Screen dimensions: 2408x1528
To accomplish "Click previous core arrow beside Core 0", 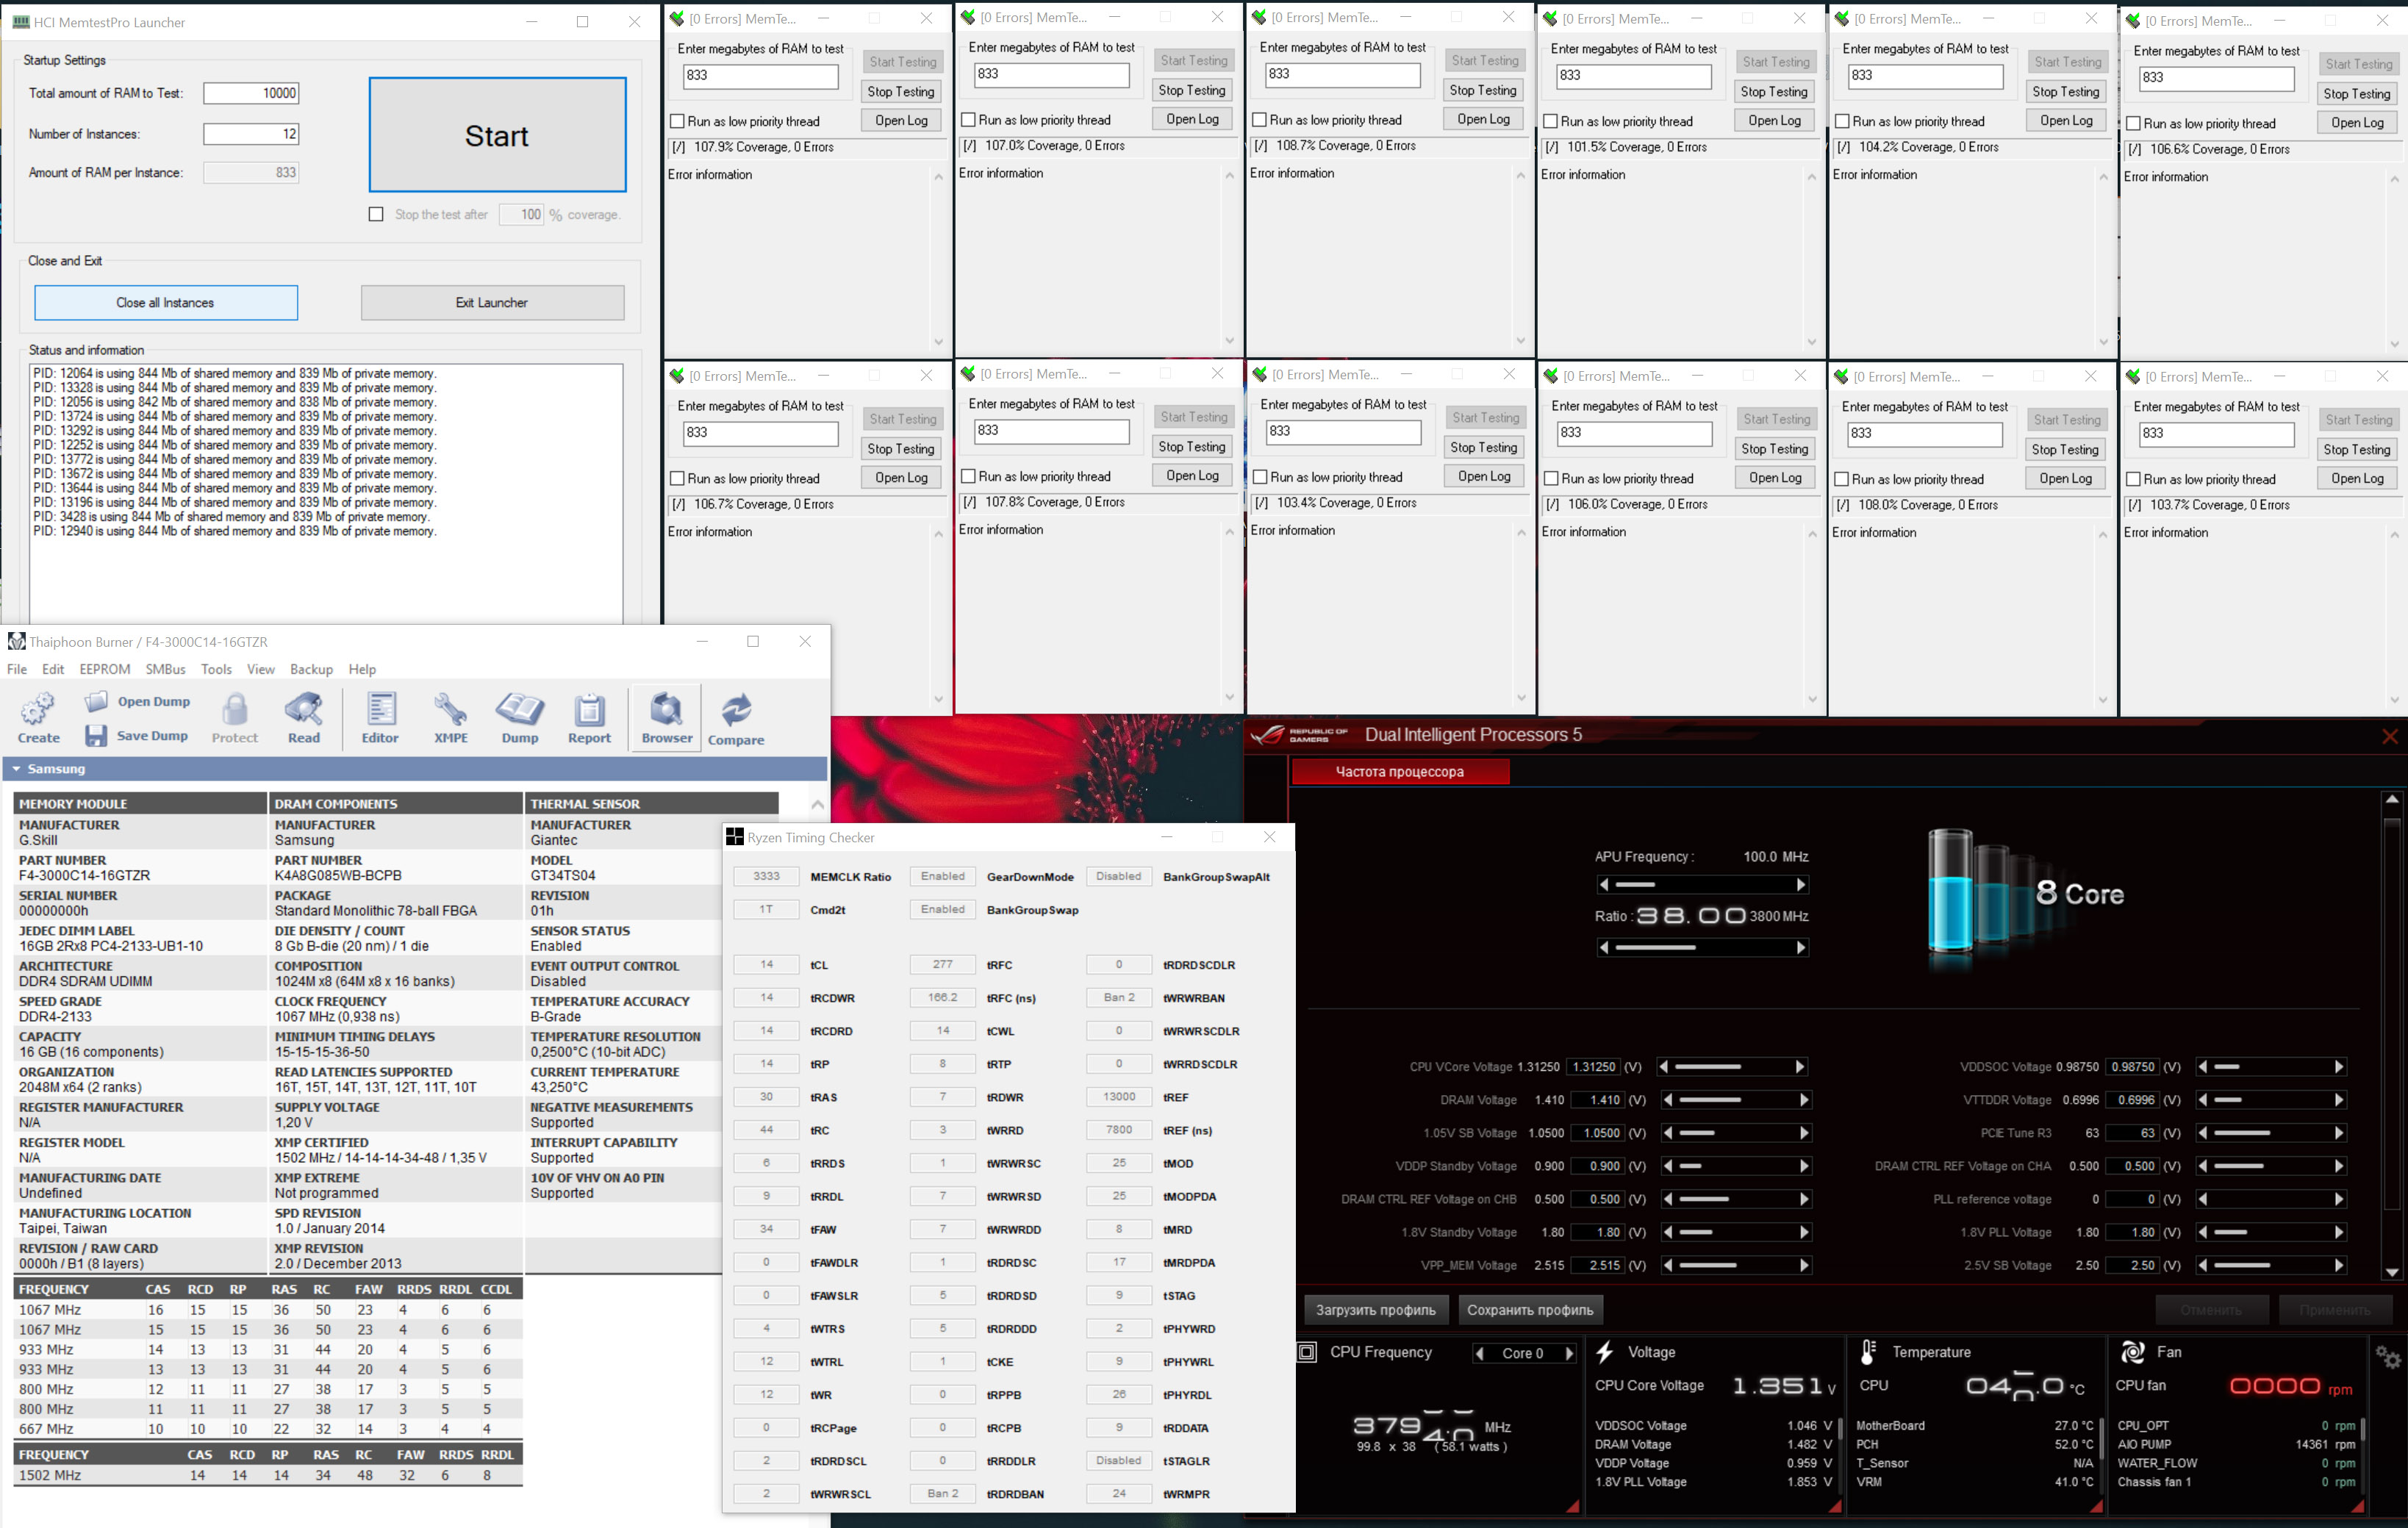I will (1480, 1353).
